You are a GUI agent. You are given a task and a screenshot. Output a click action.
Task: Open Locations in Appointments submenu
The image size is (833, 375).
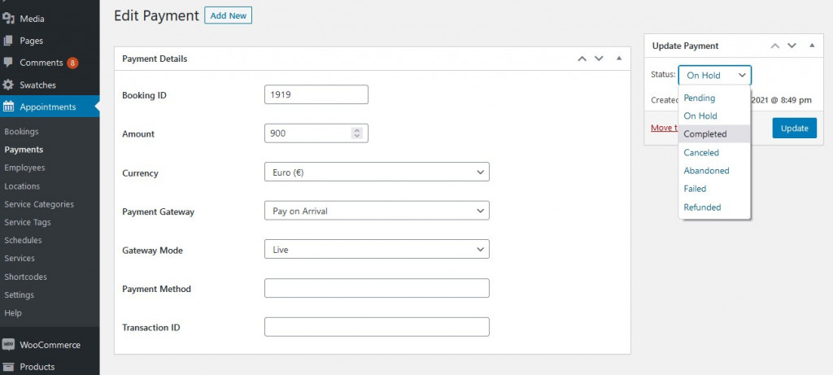coord(22,186)
